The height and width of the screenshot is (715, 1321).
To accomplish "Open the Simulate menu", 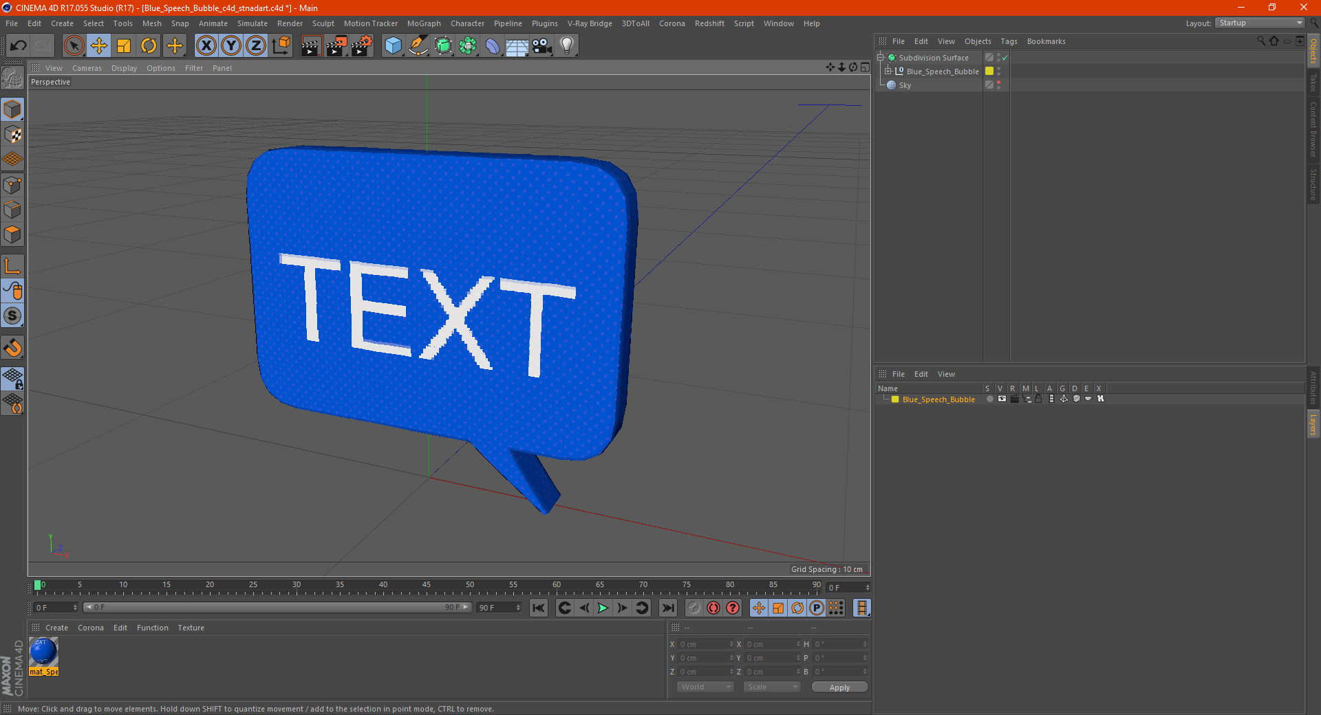I will tap(253, 23).
